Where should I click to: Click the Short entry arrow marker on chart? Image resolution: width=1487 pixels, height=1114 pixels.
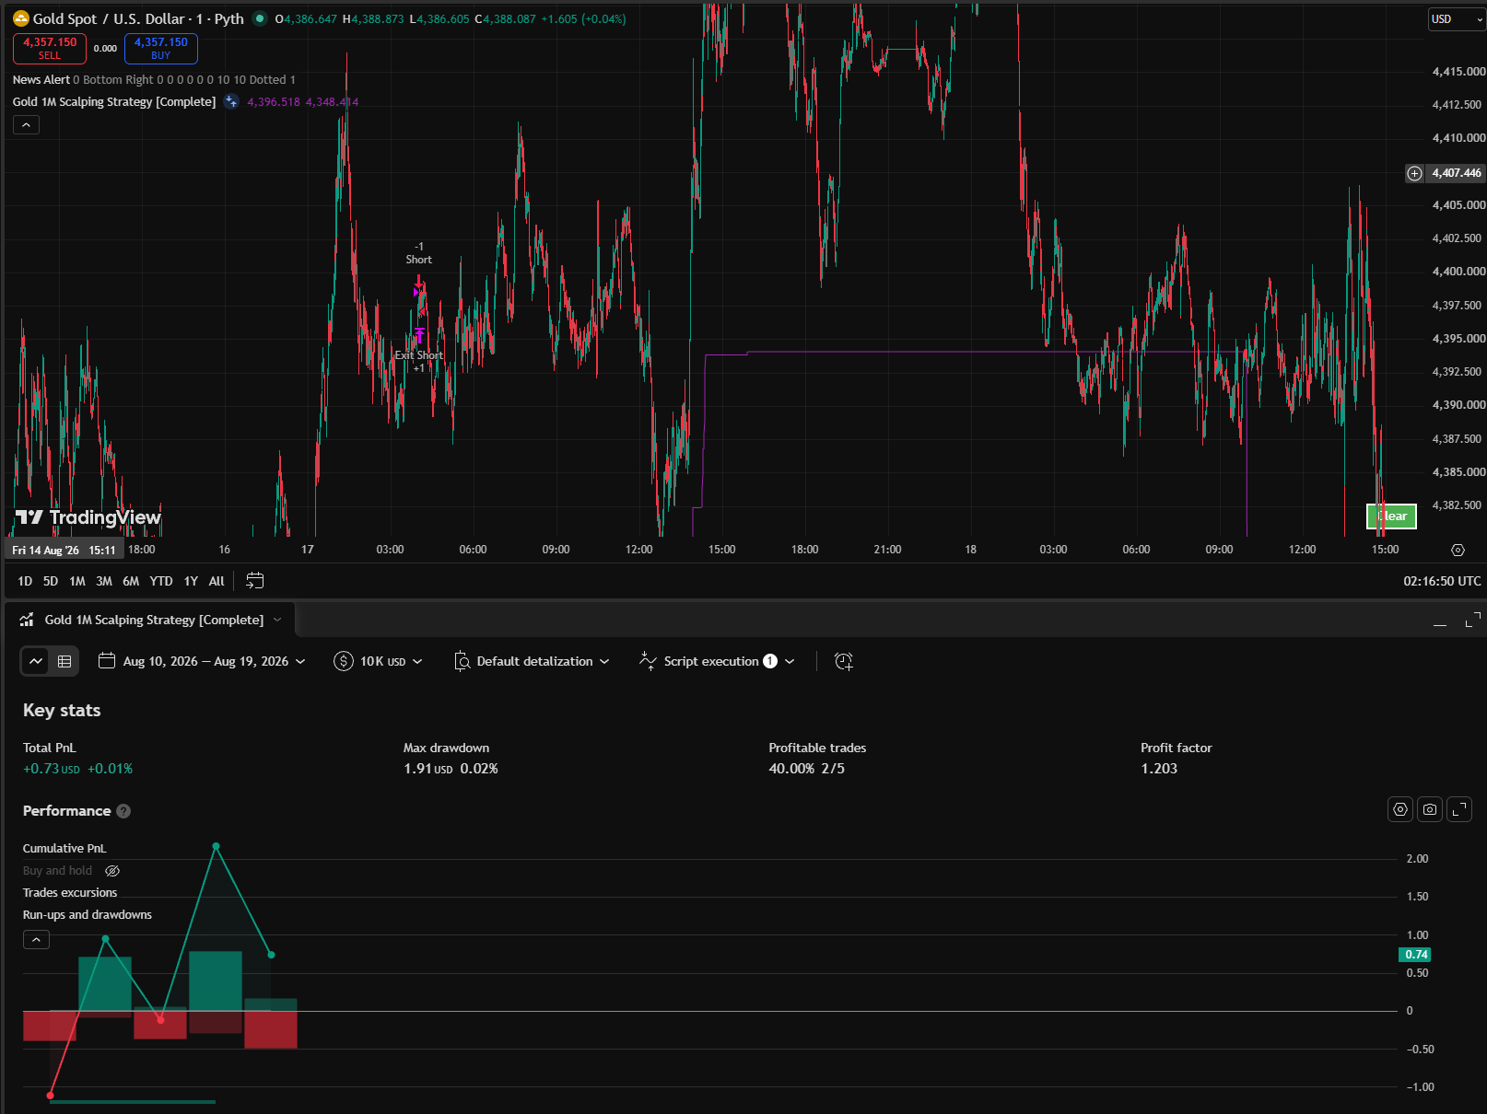tap(419, 283)
